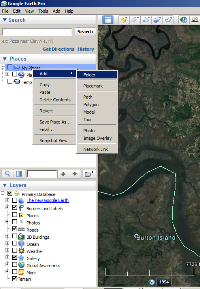The width and height of the screenshot is (200, 289).
Task: Select Network Link in the submenu
Action: tap(97, 149)
